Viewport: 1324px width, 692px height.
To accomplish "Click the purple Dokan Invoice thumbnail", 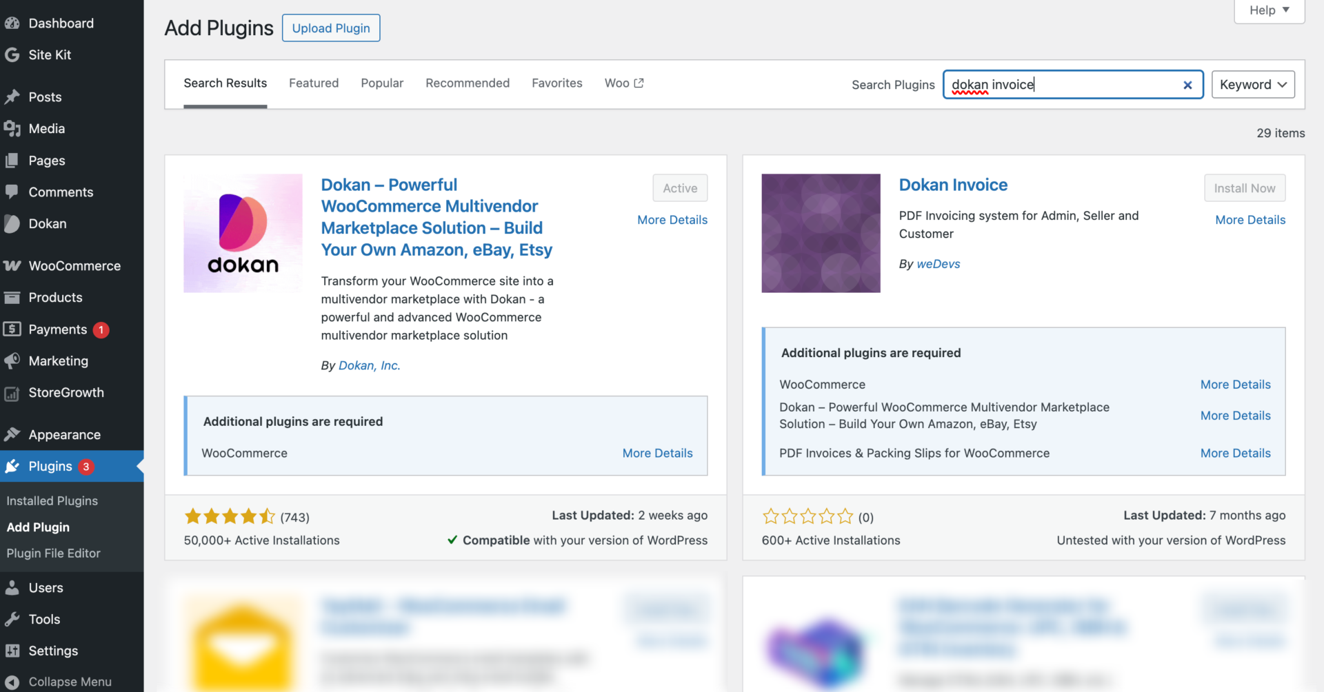I will (821, 233).
